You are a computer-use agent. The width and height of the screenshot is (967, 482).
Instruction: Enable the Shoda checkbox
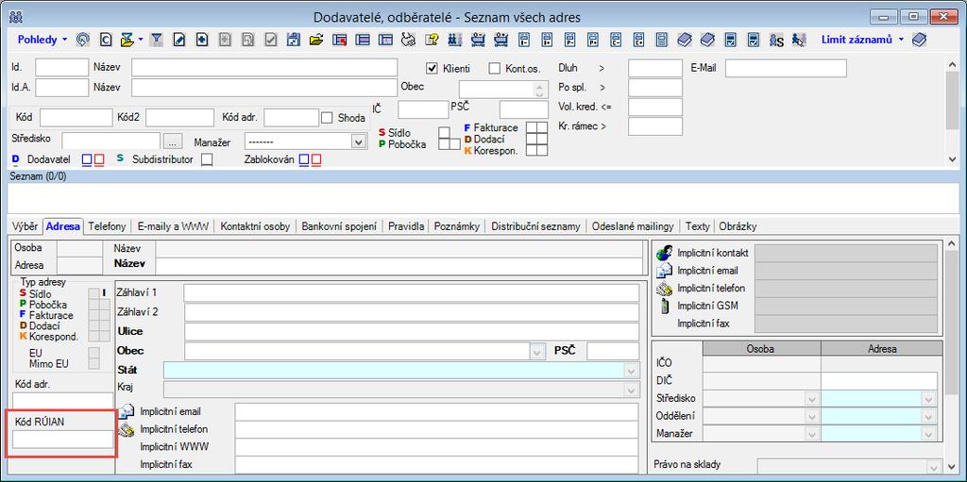[x=327, y=117]
